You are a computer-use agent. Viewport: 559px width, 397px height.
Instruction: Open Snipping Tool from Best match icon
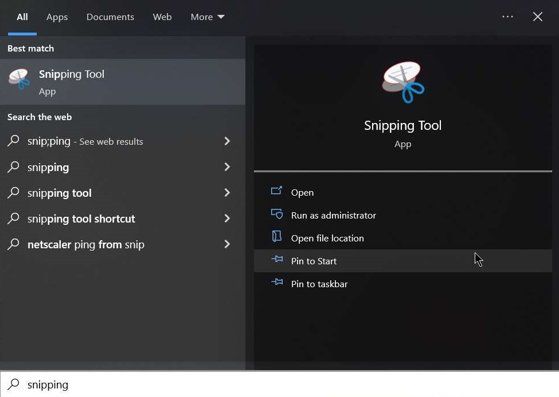click(x=19, y=81)
